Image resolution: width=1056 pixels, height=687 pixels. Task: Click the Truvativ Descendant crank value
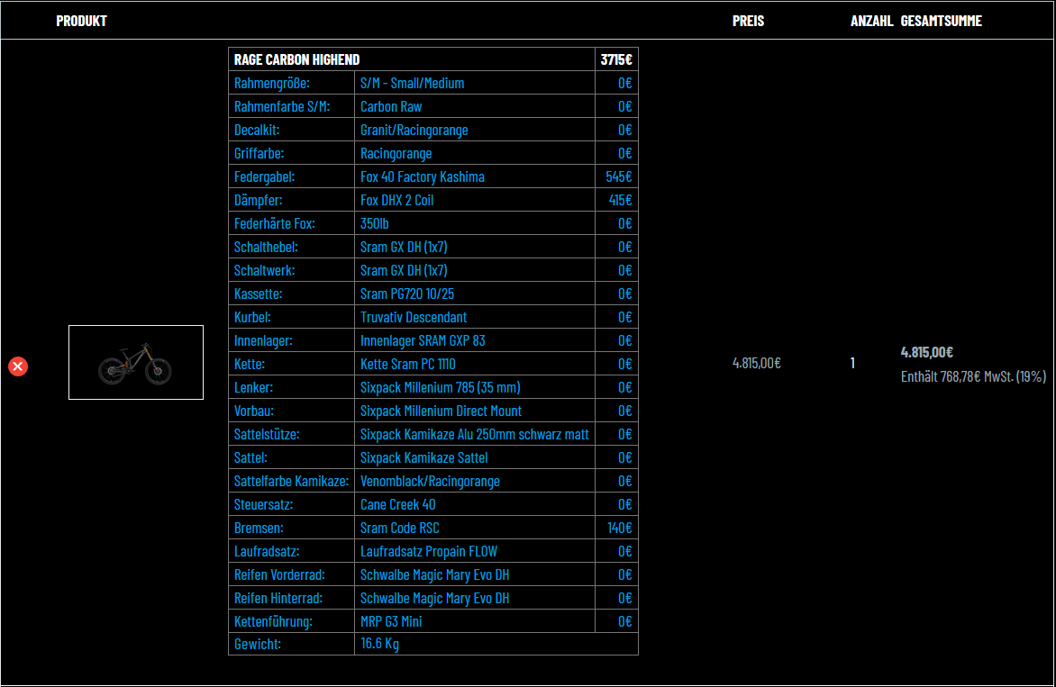413,317
